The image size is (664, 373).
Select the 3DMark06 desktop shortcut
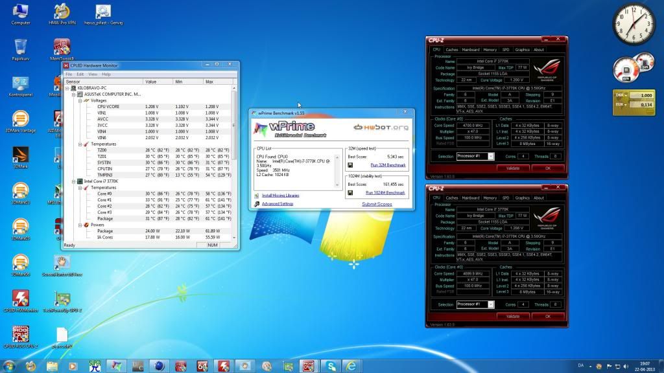pos(20,266)
